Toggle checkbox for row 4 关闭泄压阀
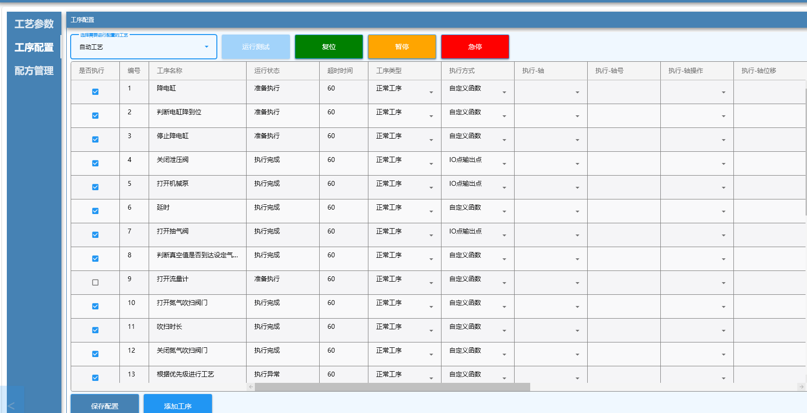Viewport: 807px width, 413px height. coord(96,163)
